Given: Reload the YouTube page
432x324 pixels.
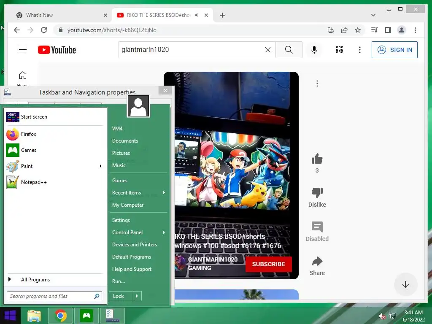Looking at the screenshot, I should (44, 30).
